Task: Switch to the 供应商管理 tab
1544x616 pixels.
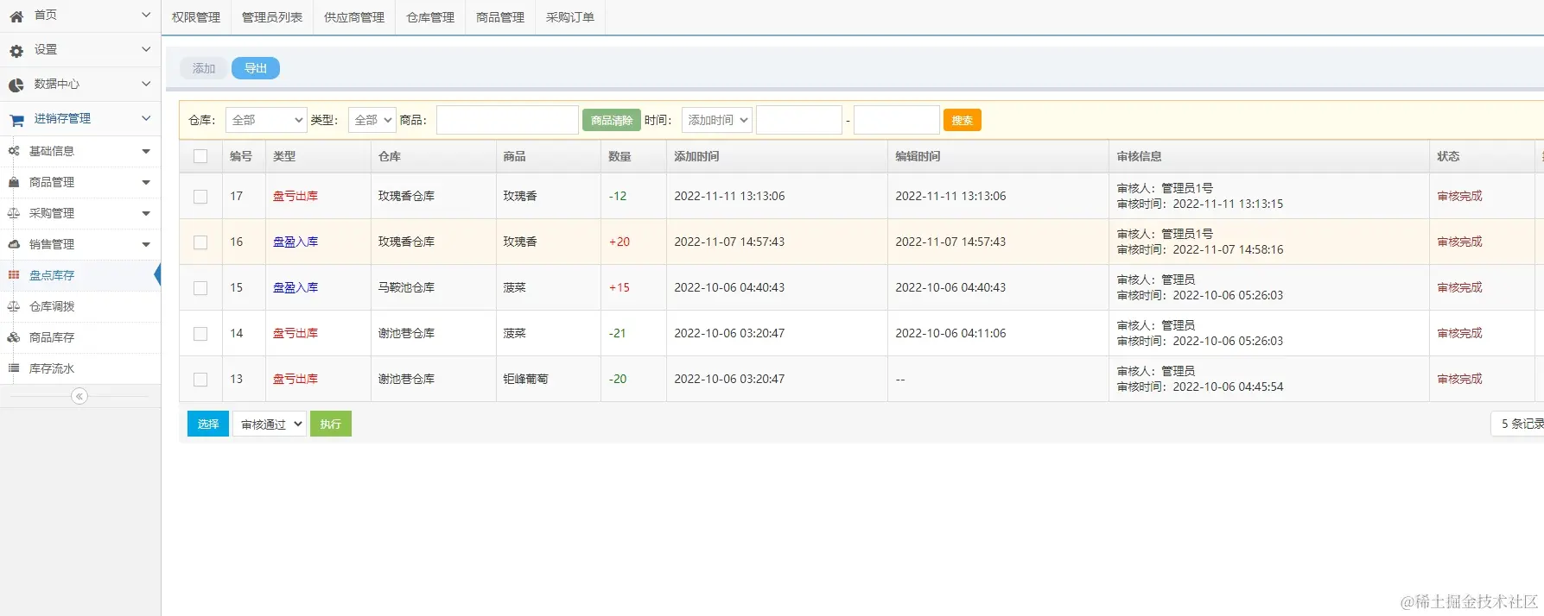Action: [x=354, y=17]
